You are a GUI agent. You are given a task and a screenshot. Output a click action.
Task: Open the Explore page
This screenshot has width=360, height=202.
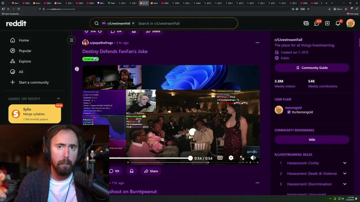(x=25, y=61)
